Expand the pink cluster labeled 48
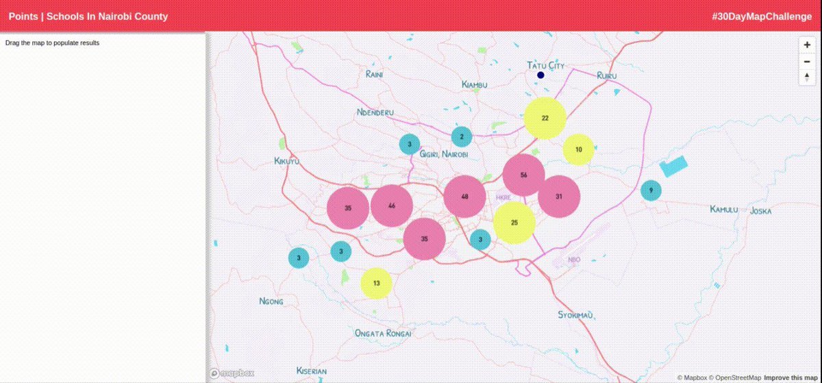Screen dimensions: 822x383 point(465,197)
